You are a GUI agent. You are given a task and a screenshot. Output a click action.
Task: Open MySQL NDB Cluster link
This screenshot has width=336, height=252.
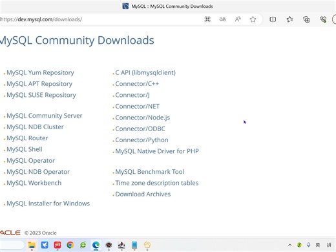[x=35, y=127]
